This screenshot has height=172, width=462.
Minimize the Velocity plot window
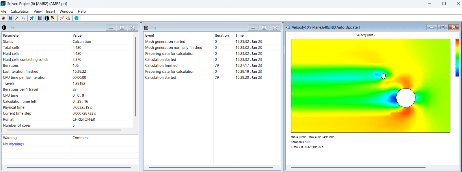(x=432, y=27)
